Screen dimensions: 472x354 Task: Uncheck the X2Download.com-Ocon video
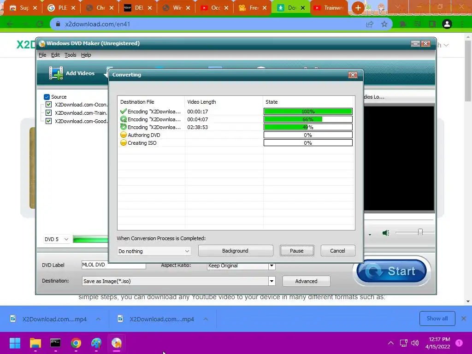(x=48, y=105)
